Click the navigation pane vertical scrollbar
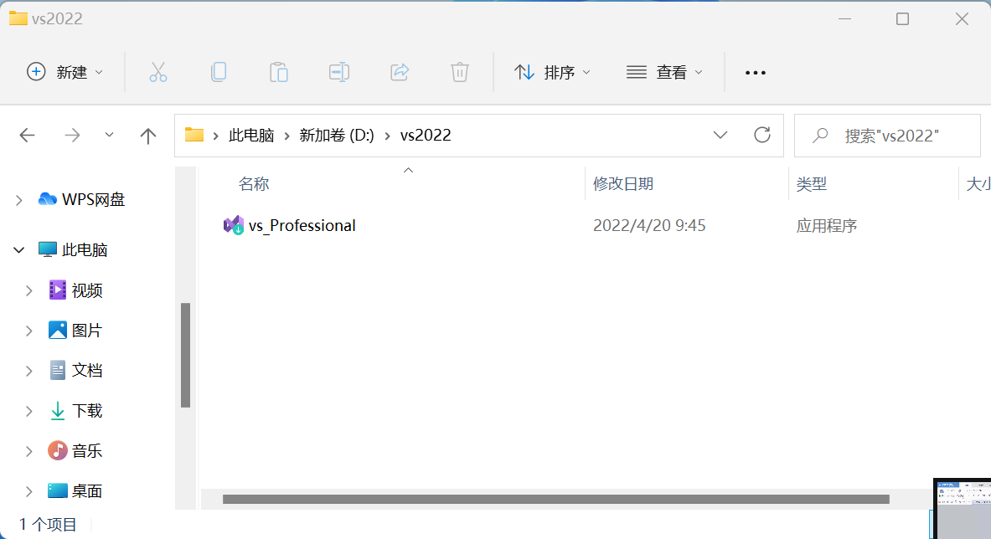The width and height of the screenshot is (991, 539). pyautogui.click(x=185, y=356)
